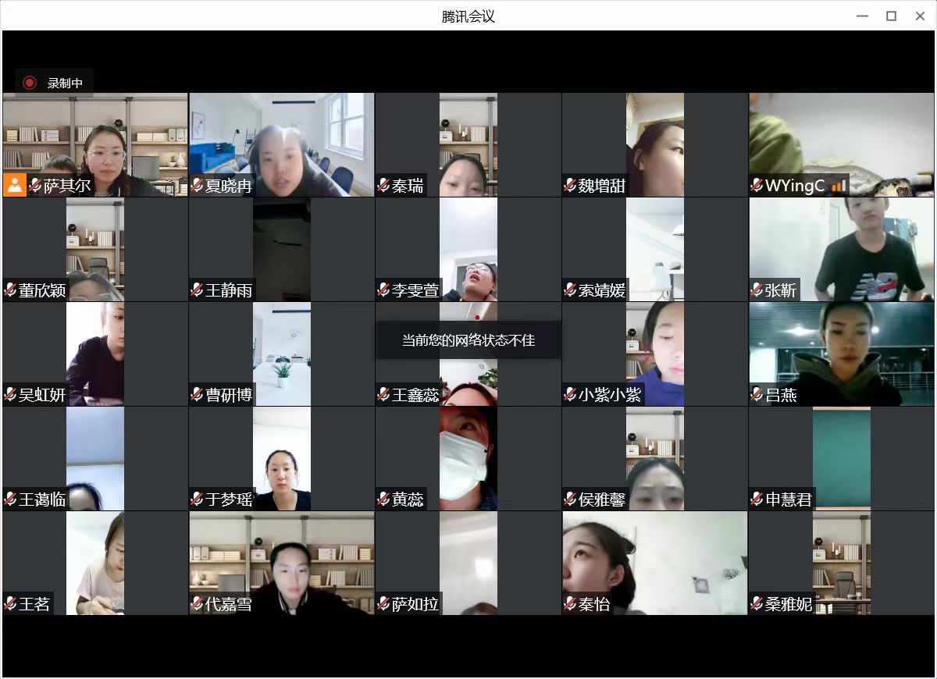Click the muted mic icon next to 吕燕
Image resolution: width=937 pixels, height=679 pixels.
[x=757, y=395]
